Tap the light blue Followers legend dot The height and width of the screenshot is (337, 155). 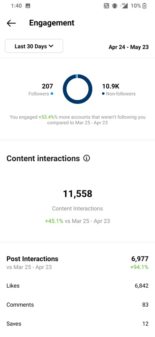(52, 94)
